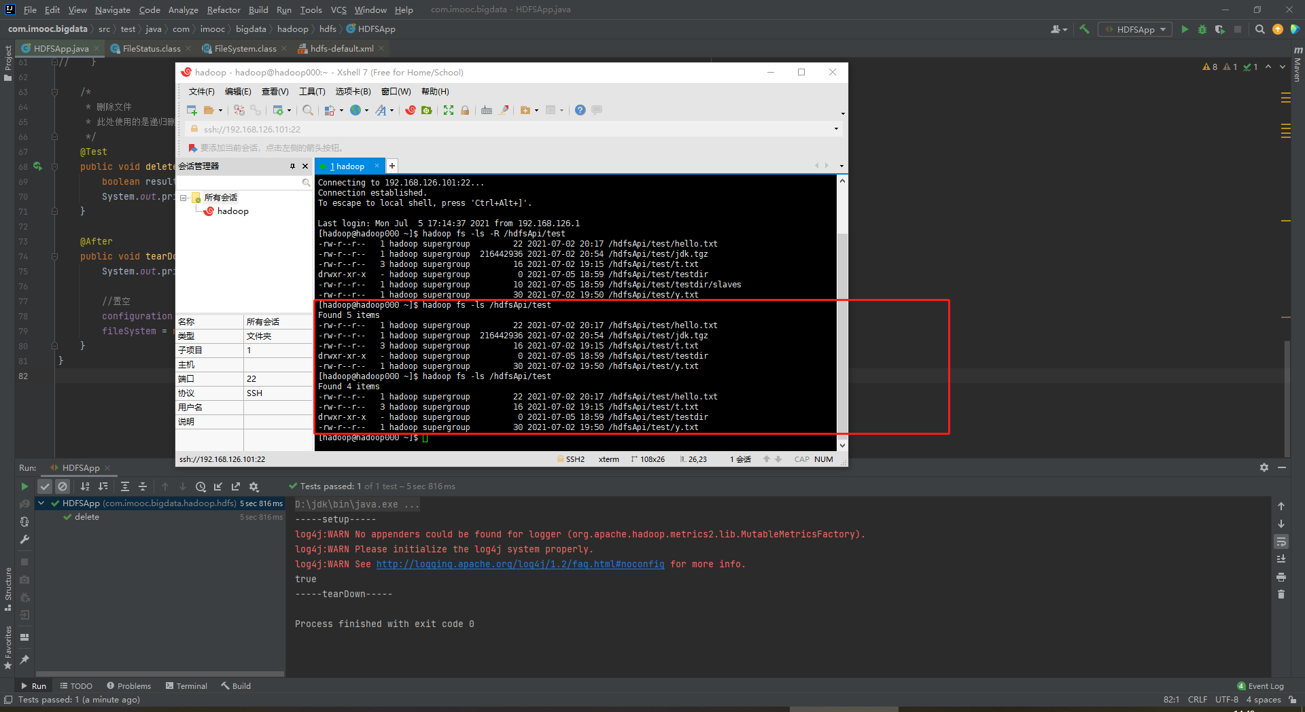
Task: Open the HDFSApp run configuration dropdown
Action: point(1135,29)
